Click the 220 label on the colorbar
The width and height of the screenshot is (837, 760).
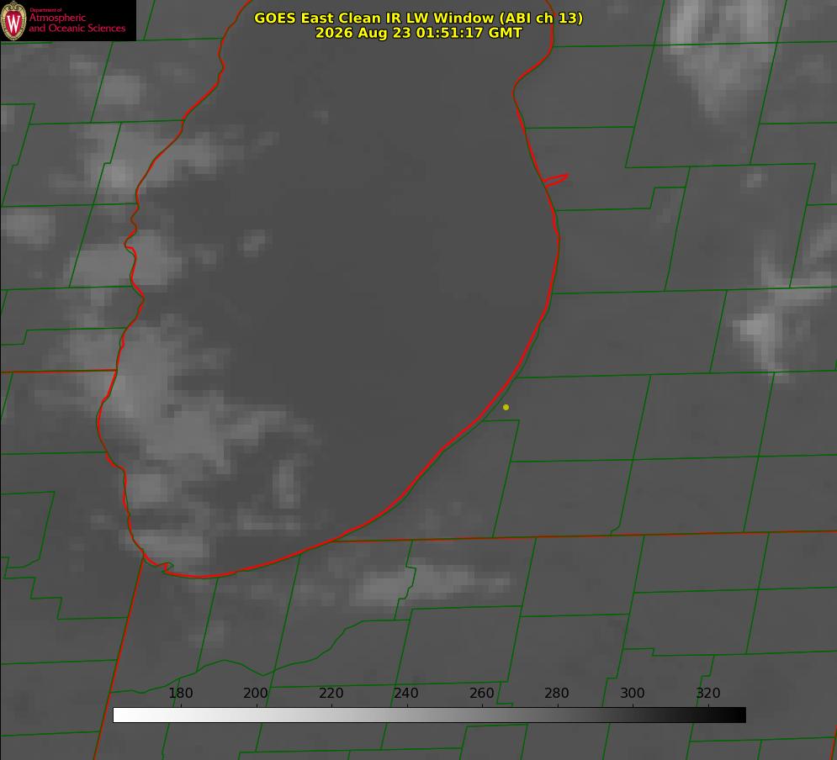click(x=331, y=693)
